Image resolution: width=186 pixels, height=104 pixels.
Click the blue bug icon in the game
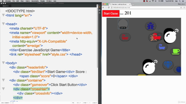(x=151, y=26)
